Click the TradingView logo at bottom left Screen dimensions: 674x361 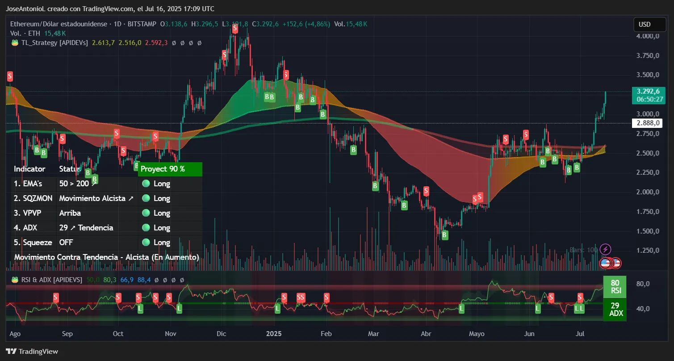pyautogui.click(x=31, y=351)
